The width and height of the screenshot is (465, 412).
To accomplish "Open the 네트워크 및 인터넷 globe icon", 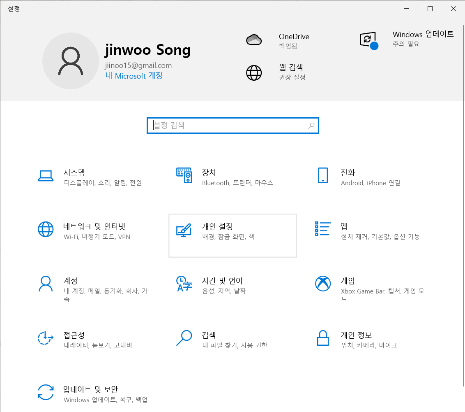I will tap(46, 229).
